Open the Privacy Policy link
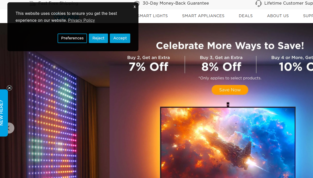 point(81,20)
